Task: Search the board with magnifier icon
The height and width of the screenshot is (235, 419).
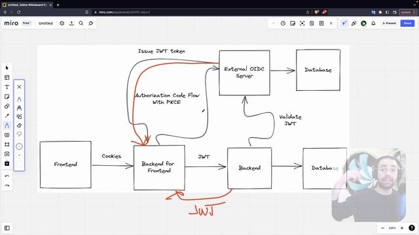Action: [81, 23]
